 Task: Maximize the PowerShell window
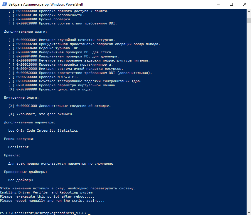point(231,4)
